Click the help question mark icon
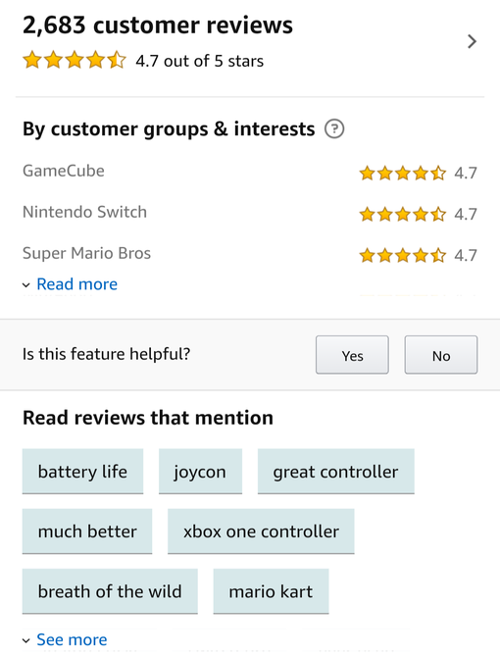500x657 pixels. pyautogui.click(x=334, y=128)
